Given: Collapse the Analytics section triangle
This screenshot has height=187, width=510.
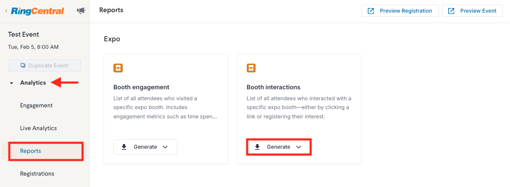Looking at the screenshot, I should (11, 83).
